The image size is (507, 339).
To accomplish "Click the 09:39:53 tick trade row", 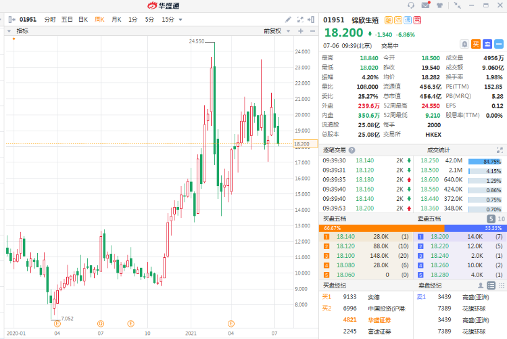I will pyautogui.click(x=366, y=208).
